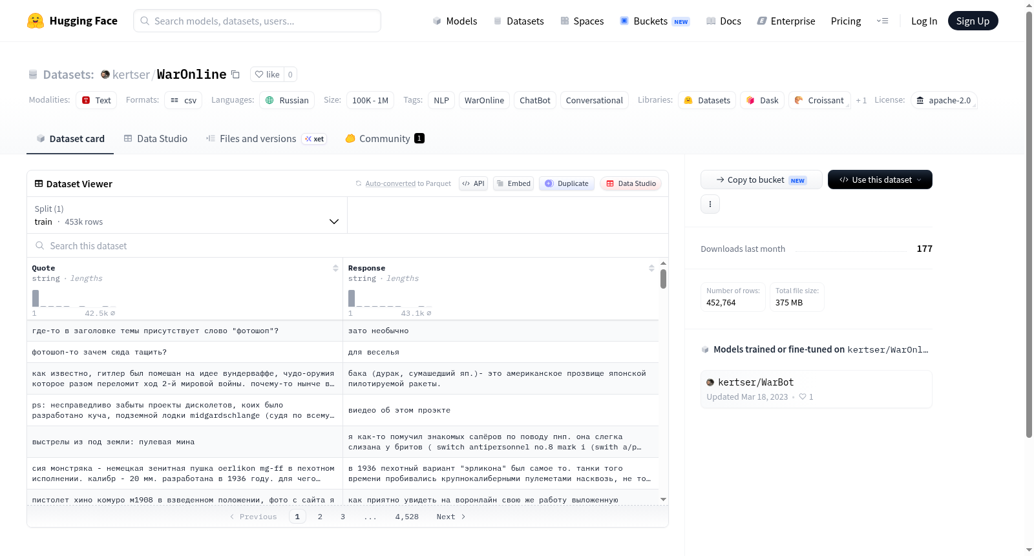Switch to the Data Studio tab

(x=156, y=139)
